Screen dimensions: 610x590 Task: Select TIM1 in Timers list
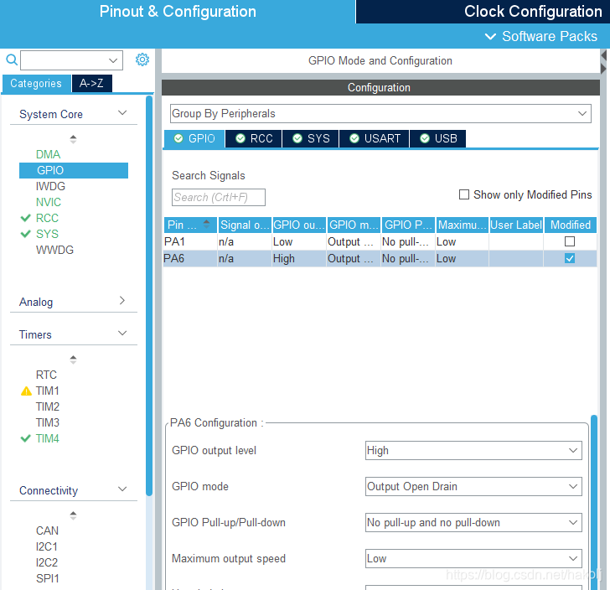point(48,391)
